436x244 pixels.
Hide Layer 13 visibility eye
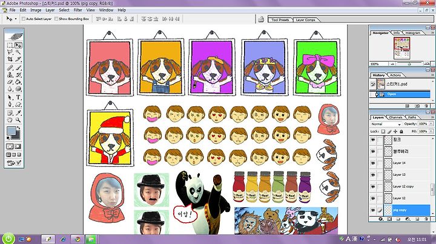coord(373,175)
